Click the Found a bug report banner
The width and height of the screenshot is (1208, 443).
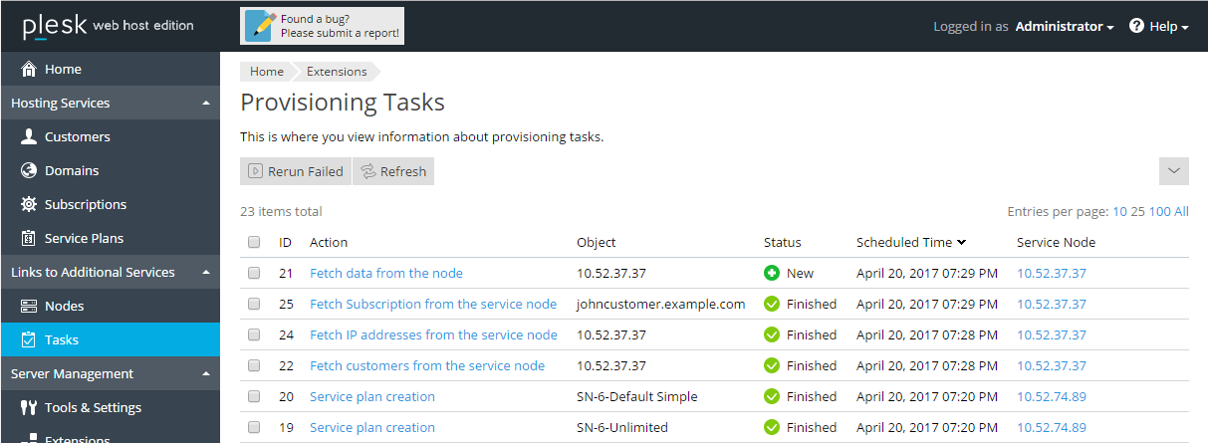pyautogui.click(x=323, y=26)
